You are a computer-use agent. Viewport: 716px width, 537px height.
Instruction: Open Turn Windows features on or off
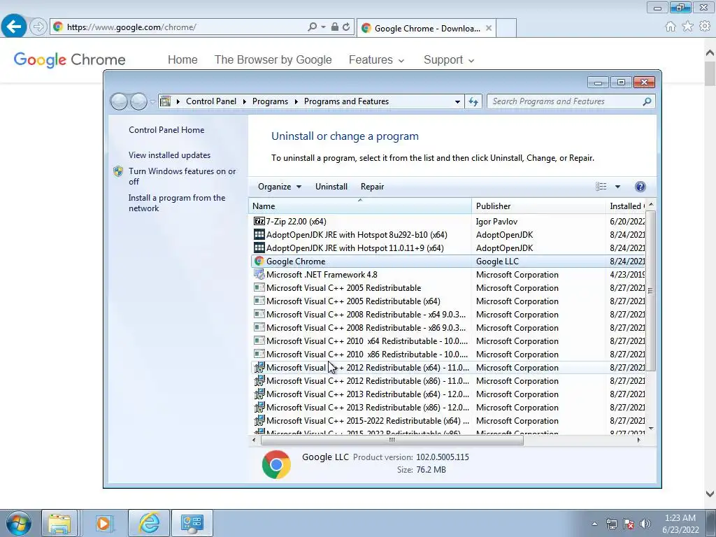(x=182, y=176)
